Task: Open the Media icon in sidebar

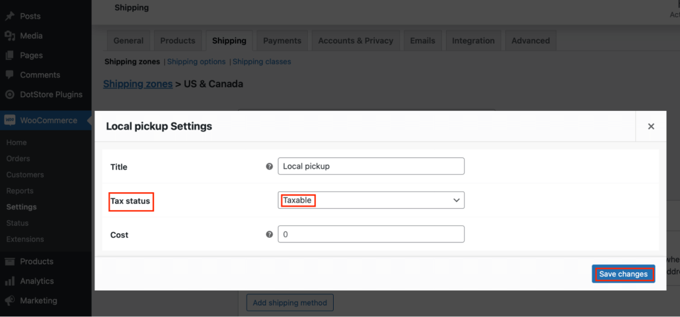Action: [x=9, y=36]
